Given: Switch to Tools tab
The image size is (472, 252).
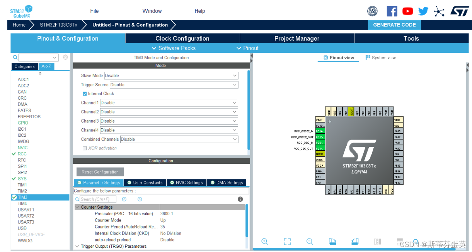Looking at the screenshot, I should pos(411,38).
